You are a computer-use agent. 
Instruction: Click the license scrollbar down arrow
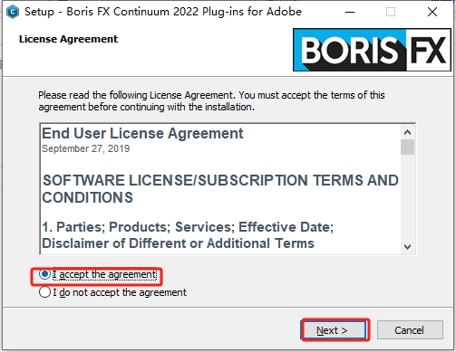[x=407, y=247]
